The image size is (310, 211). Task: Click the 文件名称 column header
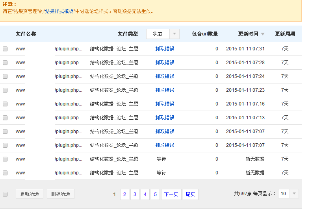coord(26,34)
